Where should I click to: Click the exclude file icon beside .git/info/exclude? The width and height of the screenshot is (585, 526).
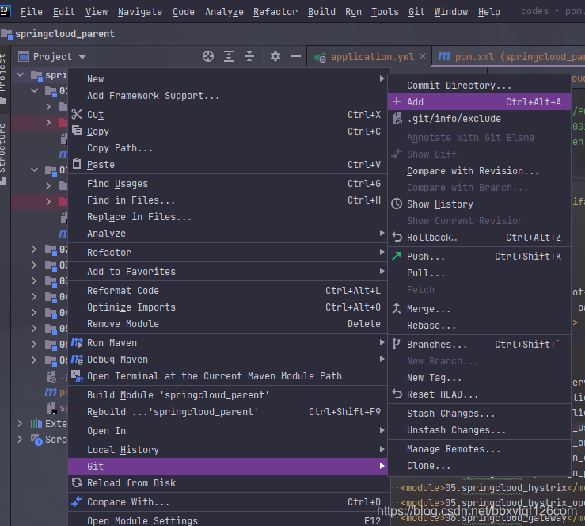pos(397,119)
